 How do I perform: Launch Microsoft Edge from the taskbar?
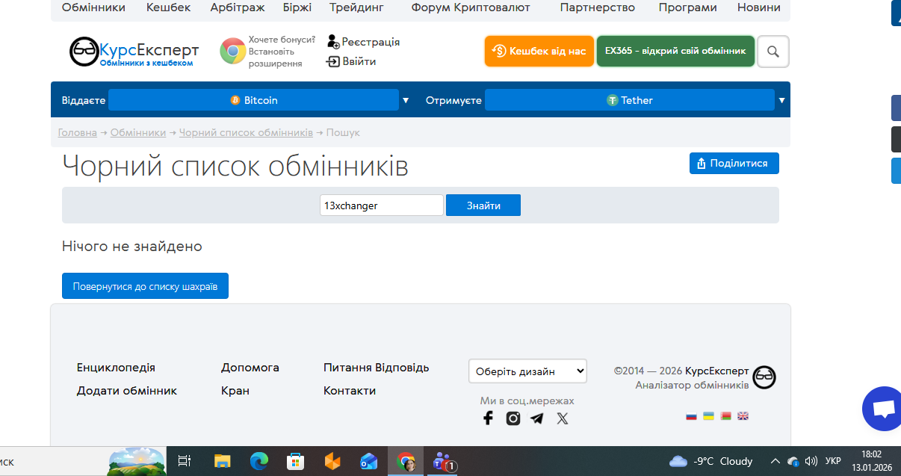(258, 462)
